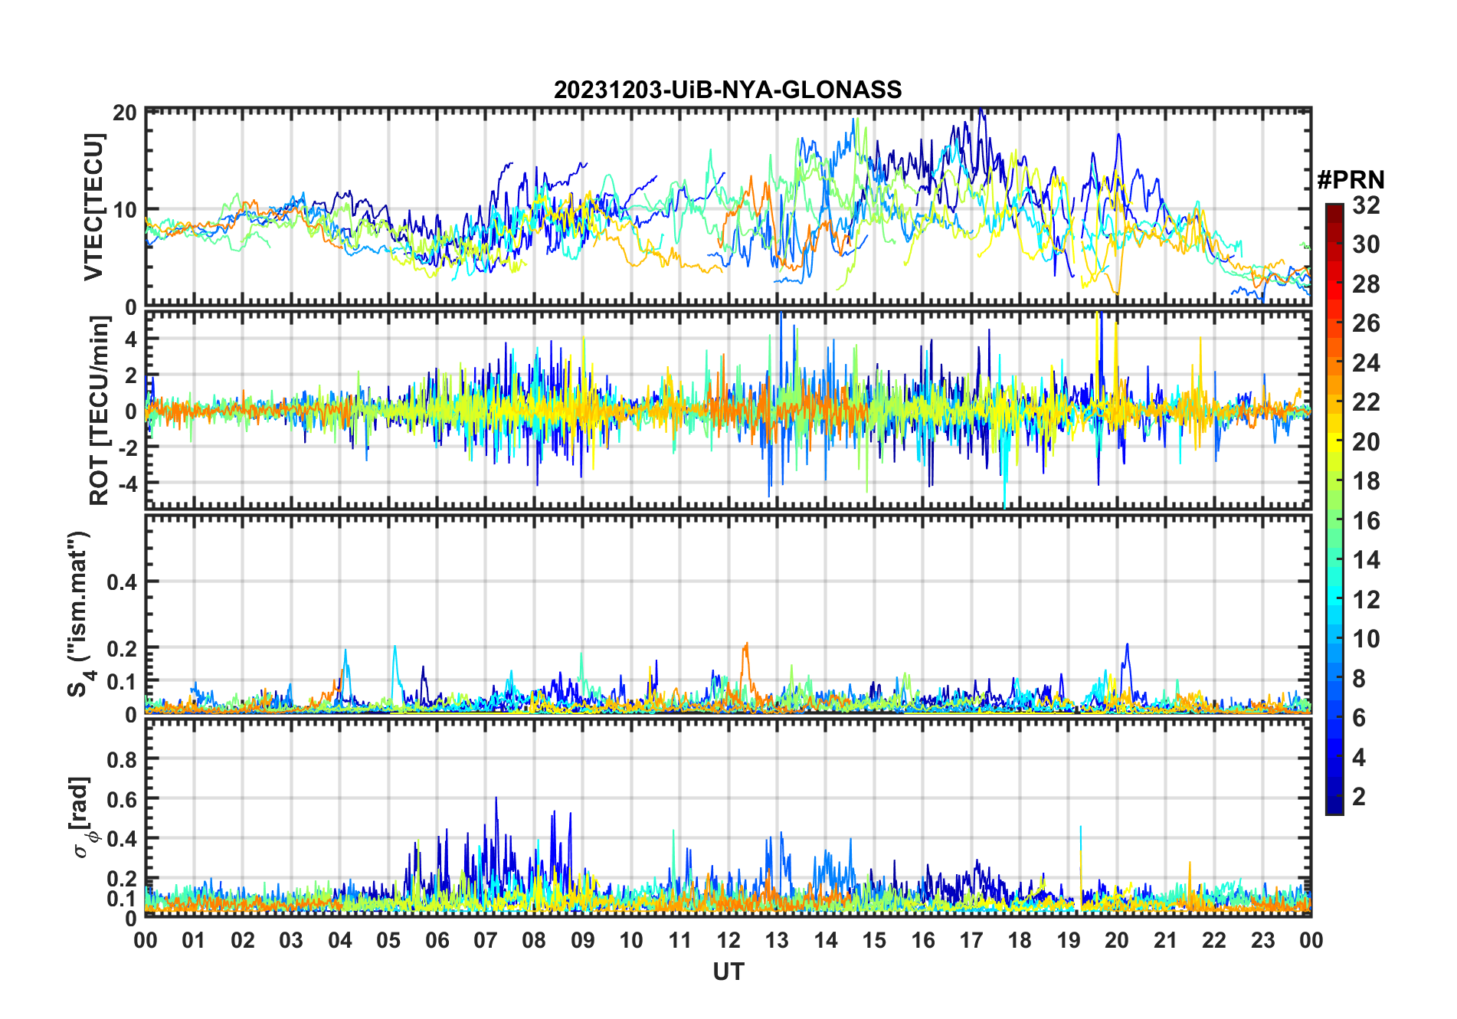The image size is (1457, 1019).
Task: Click the x-axis tick label 19
Action: click(x=1069, y=940)
